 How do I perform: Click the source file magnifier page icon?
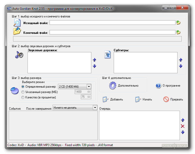pos(17,23)
